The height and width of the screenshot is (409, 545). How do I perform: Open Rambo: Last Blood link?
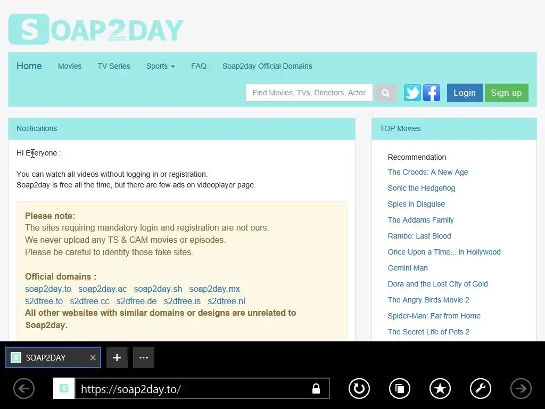[419, 236]
